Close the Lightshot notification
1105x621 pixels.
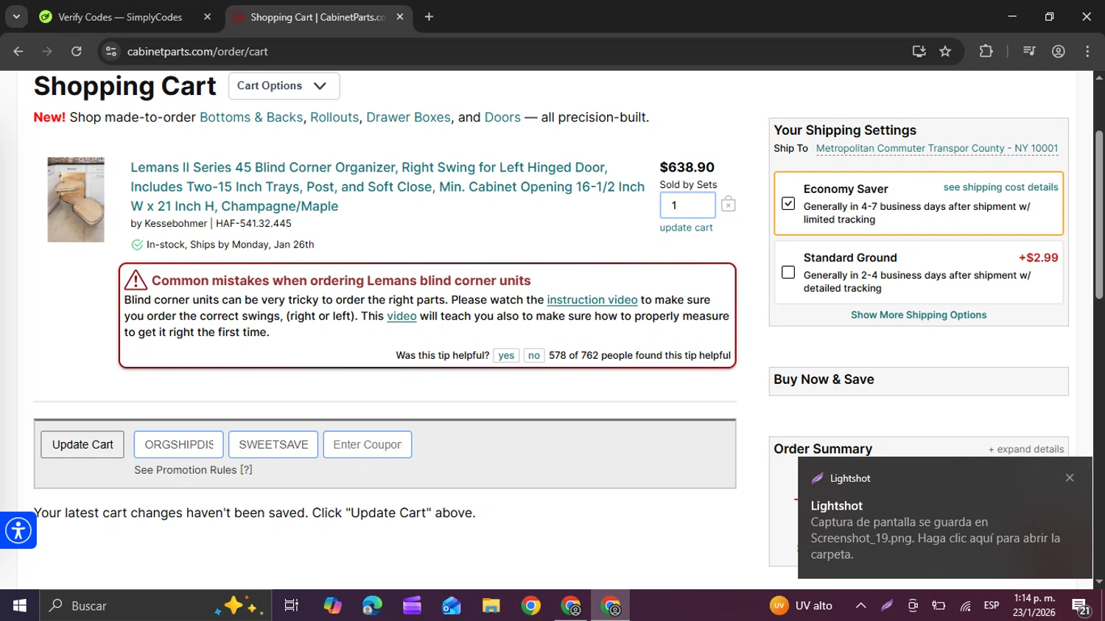(1070, 477)
